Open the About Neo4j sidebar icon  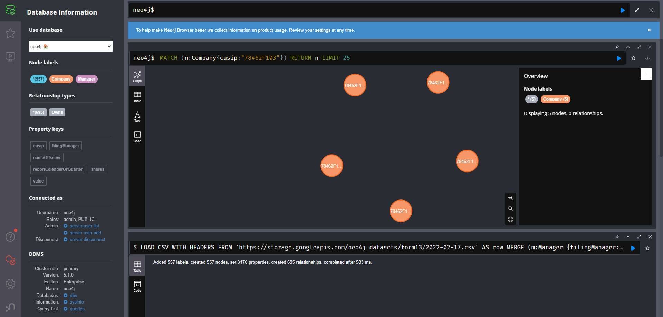[x=10, y=307]
